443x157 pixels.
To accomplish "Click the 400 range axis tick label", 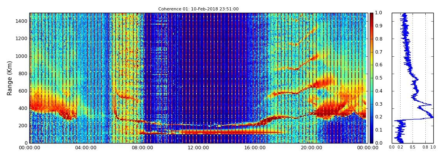I will pyautogui.click(x=23, y=108).
